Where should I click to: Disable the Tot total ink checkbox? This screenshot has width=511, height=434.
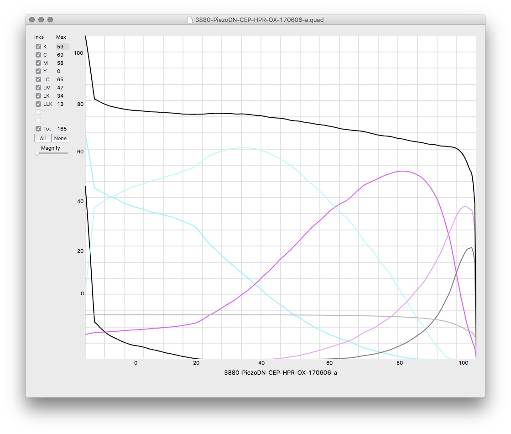(38, 129)
